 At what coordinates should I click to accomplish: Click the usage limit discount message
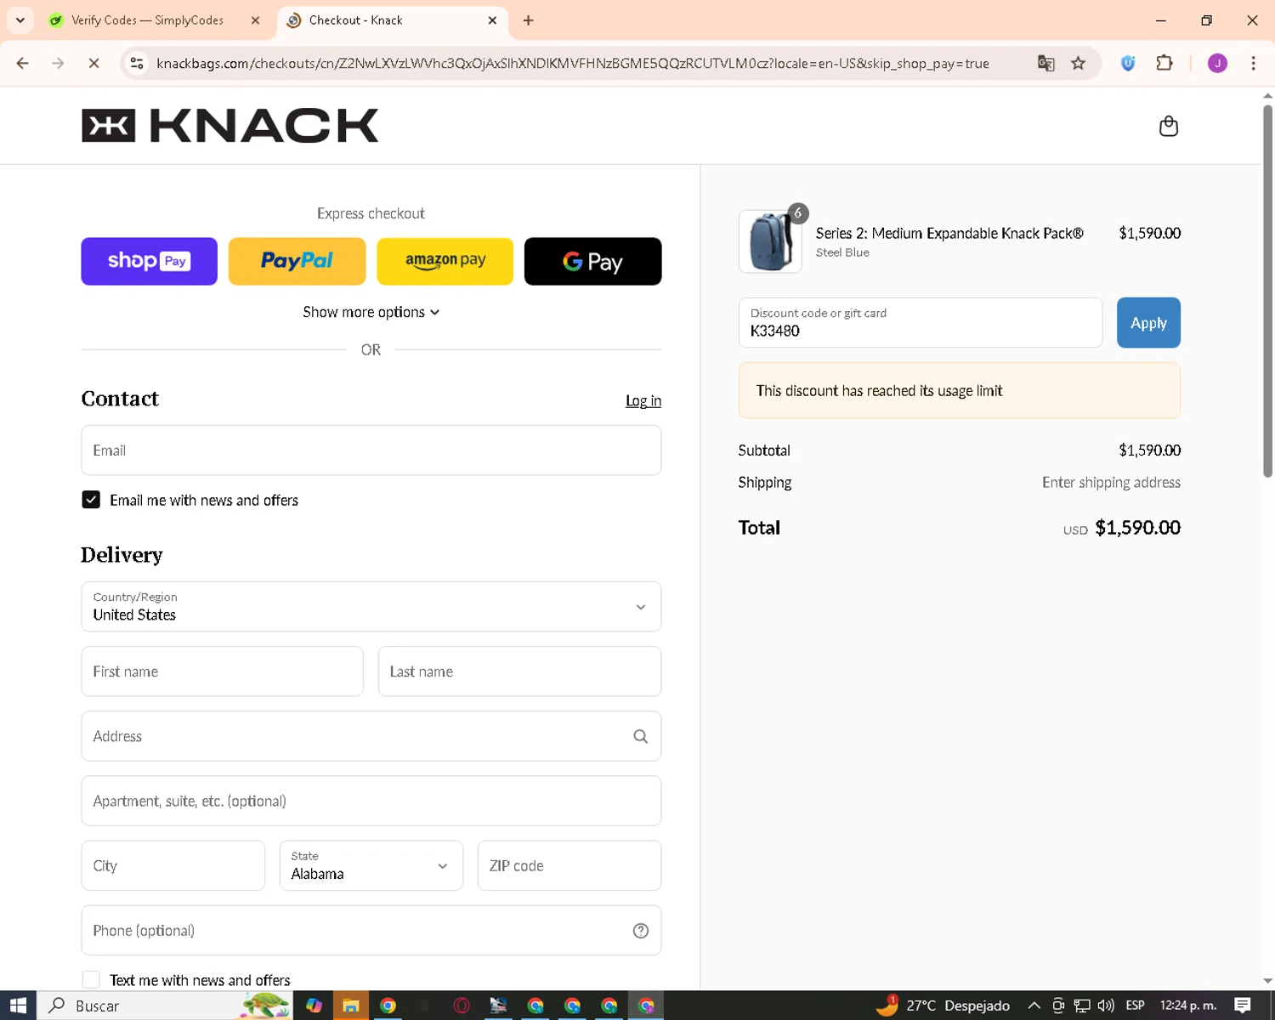pyautogui.click(x=959, y=391)
